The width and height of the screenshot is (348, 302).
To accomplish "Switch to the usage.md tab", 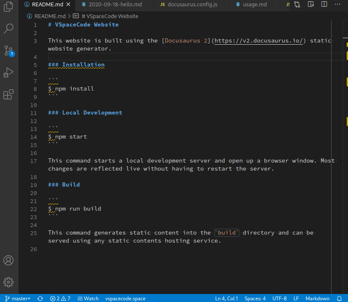I will 254,5.
